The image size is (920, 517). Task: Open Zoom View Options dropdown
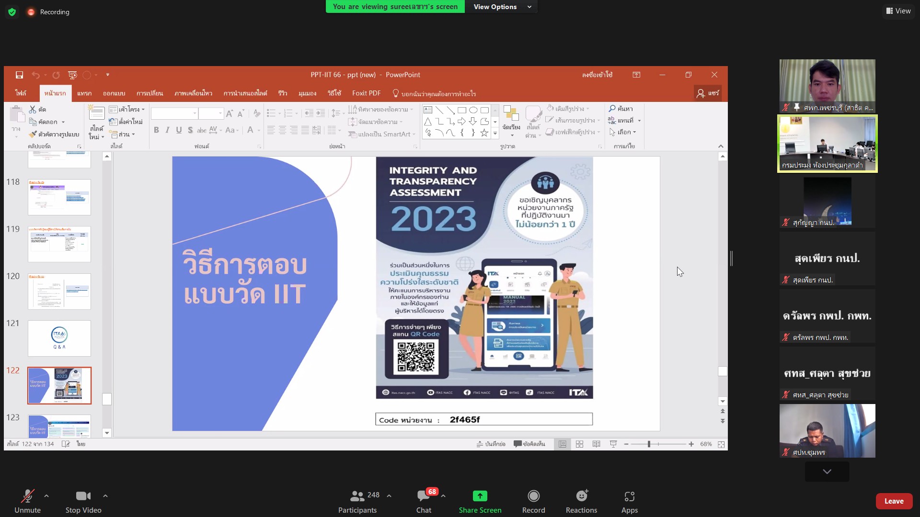coord(502,7)
